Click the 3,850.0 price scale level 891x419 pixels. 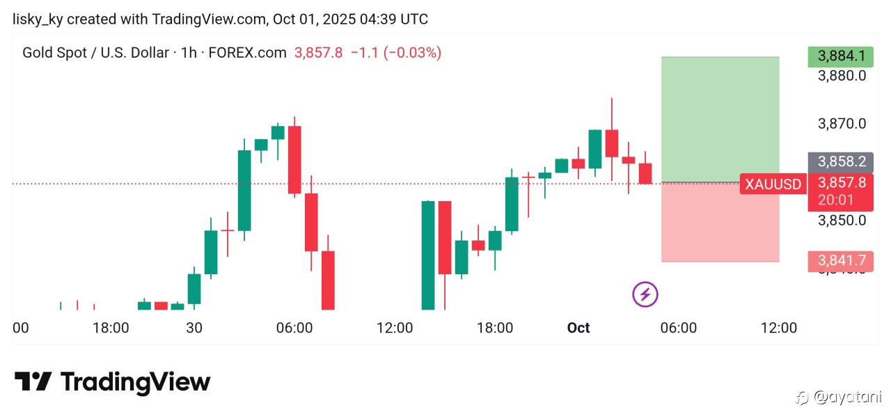[842, 220]
